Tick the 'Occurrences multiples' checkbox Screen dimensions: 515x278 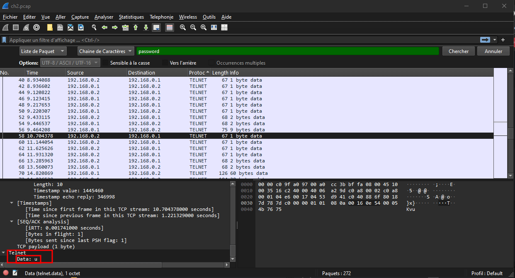coord(212,63)
